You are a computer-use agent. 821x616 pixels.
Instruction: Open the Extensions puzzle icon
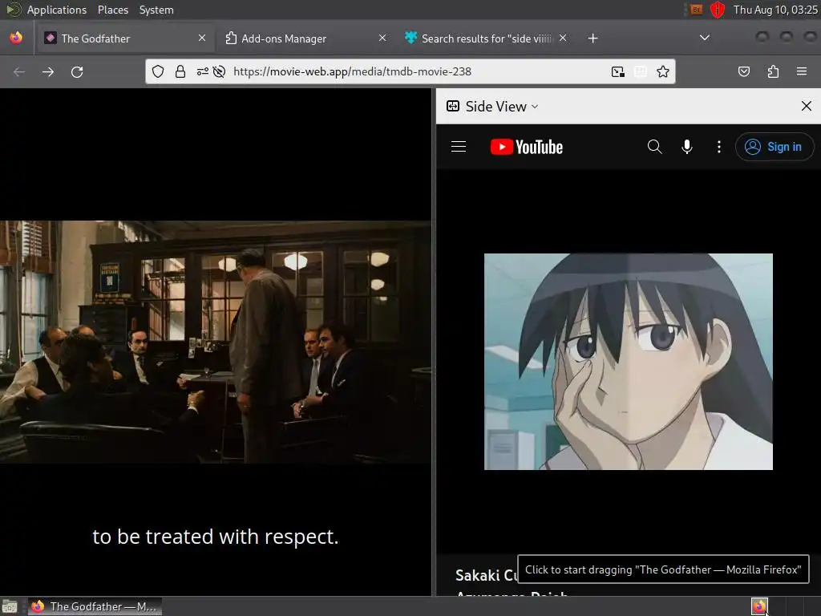pyautogui.click(x=773, y=71)
